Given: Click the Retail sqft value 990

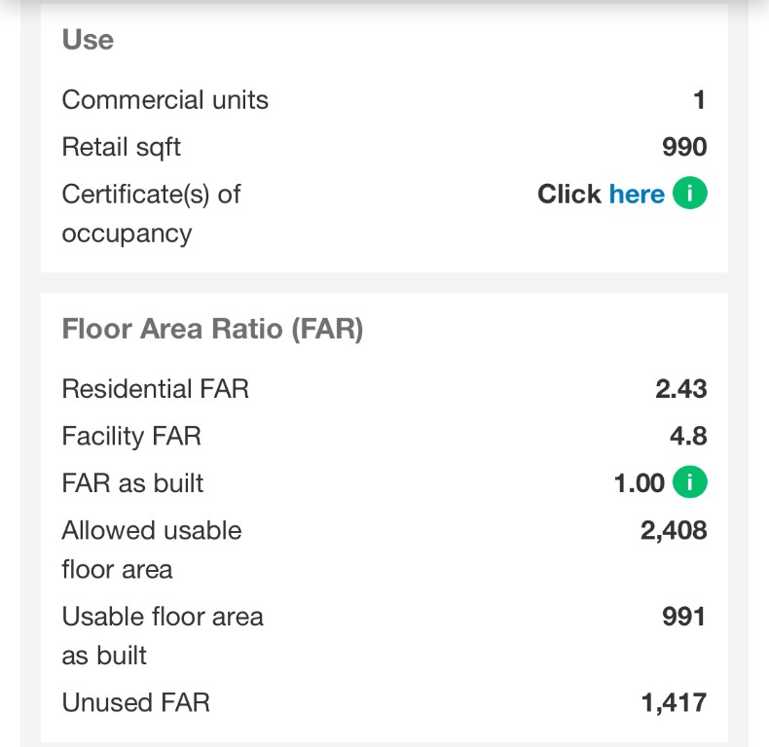Looking at the screenshot, I should [683, 147].
